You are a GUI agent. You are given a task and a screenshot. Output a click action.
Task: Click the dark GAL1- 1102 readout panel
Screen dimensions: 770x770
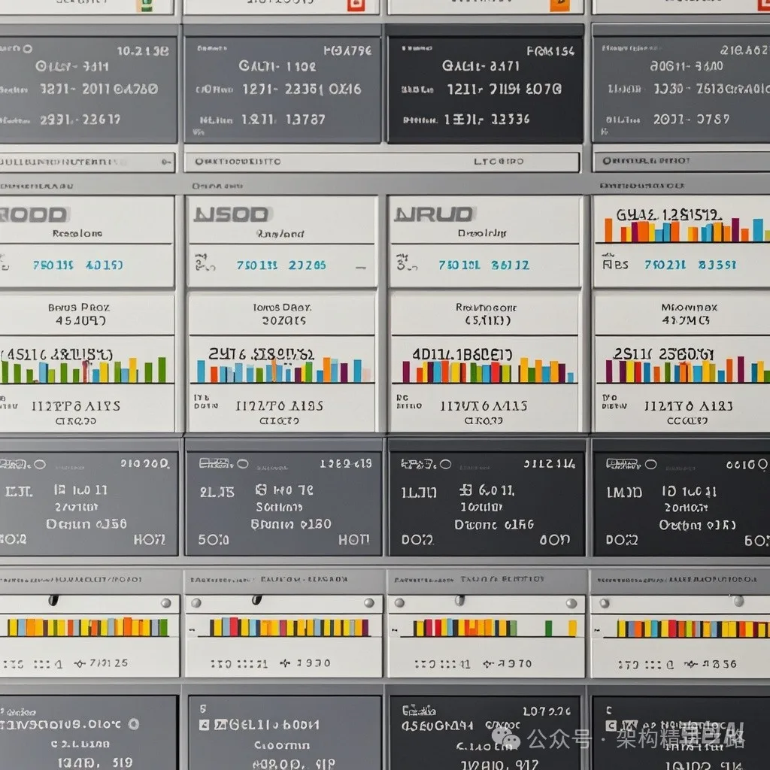click(x=282, y=89)
